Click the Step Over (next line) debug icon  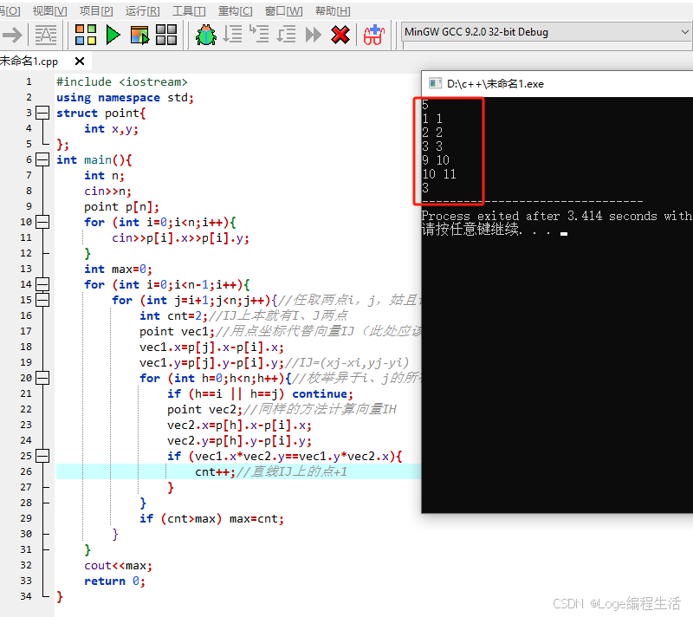coord(232,34)
